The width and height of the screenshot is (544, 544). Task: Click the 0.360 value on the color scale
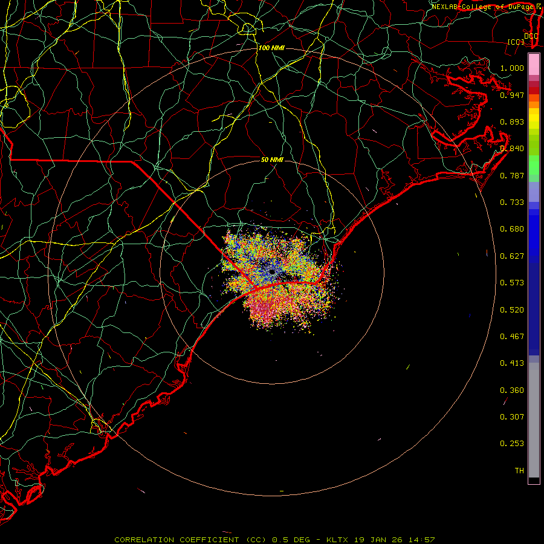pos(512,390)
